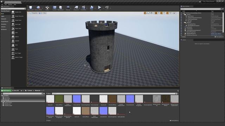Toggle visibility of SphereReflectionCapture

tap(181, 26)
